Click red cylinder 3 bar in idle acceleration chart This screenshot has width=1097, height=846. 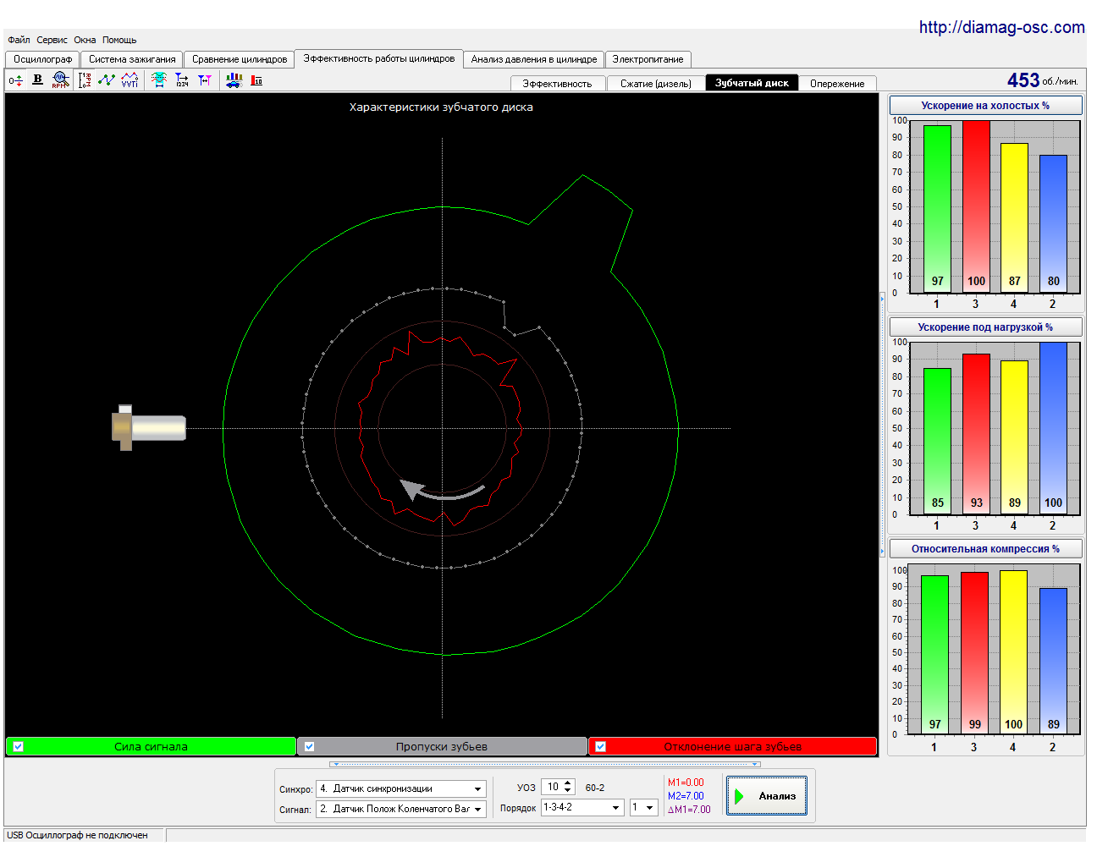[x=976, y=206]
